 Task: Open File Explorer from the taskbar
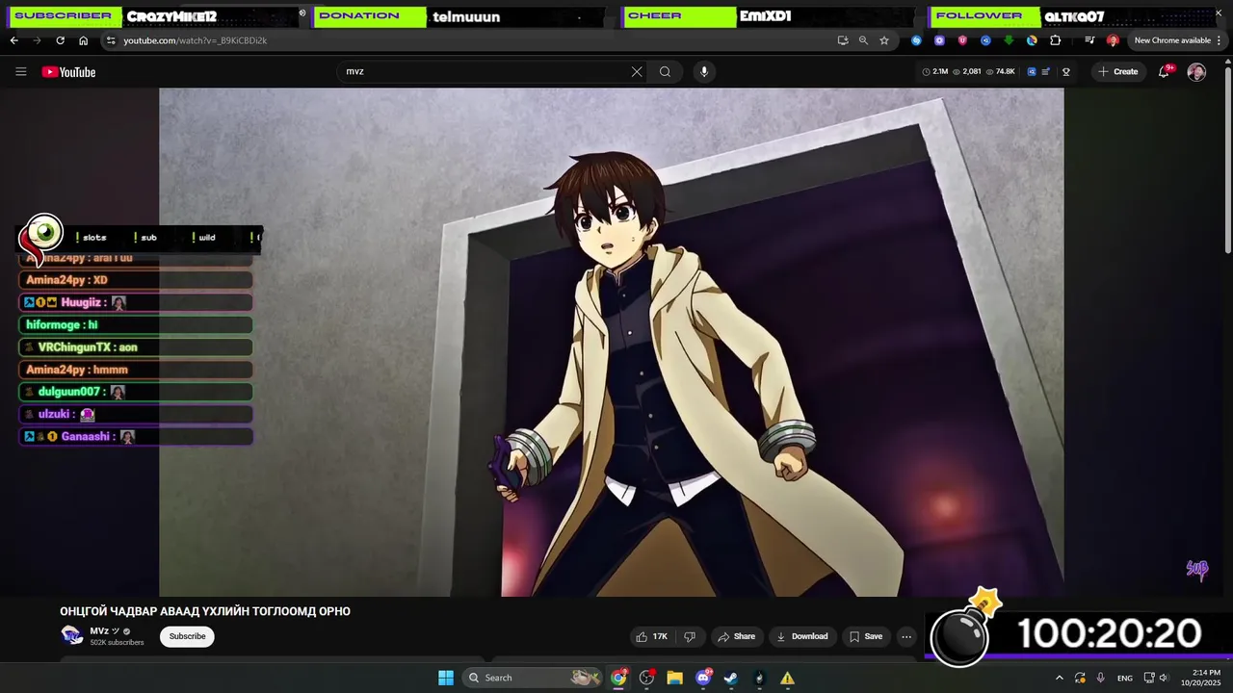674,678
